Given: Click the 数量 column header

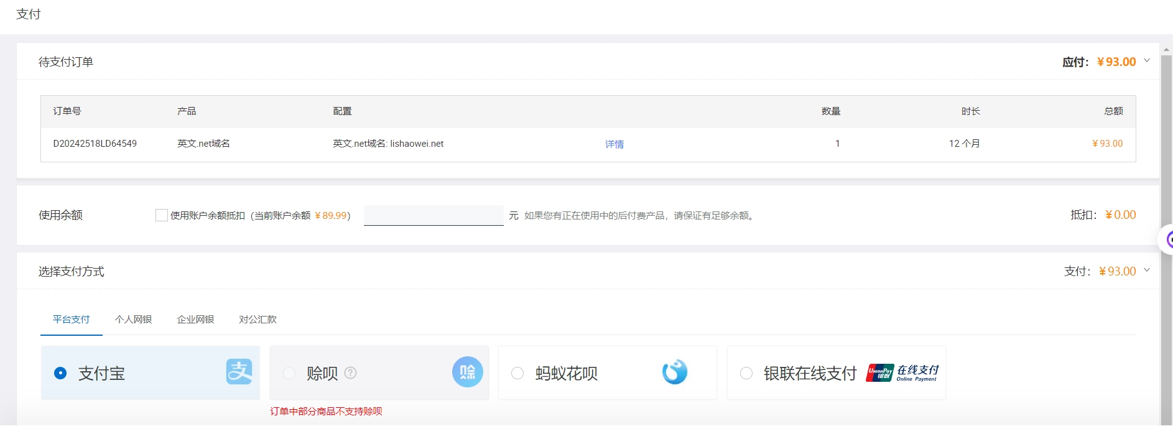Looking at the screenshot, I should point(831,111).
